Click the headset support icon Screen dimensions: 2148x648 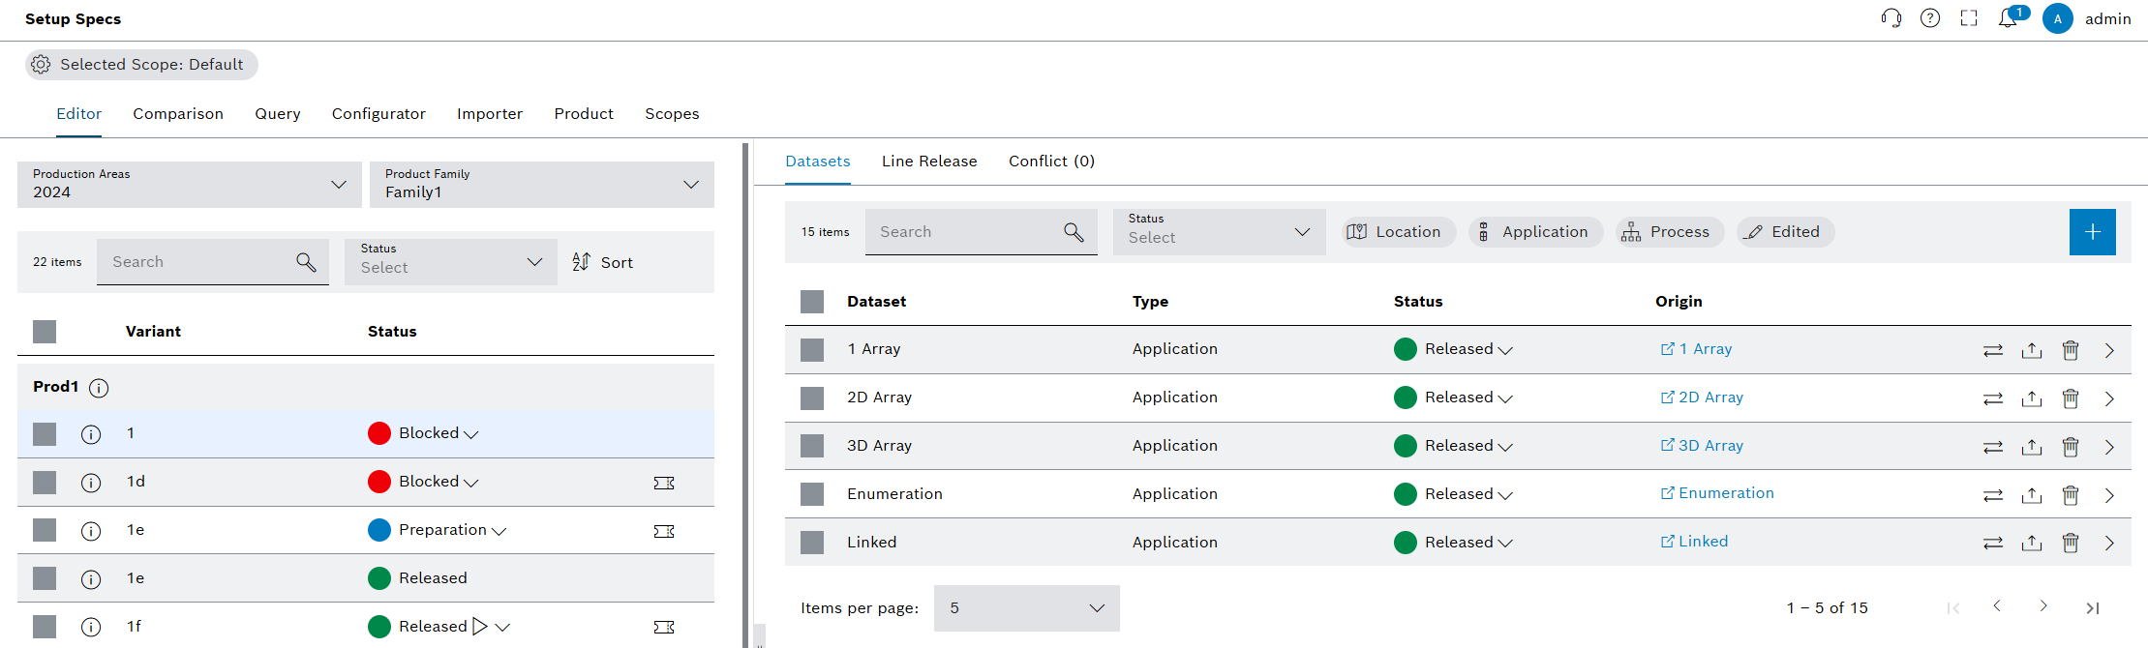(x=1891, y=18)
